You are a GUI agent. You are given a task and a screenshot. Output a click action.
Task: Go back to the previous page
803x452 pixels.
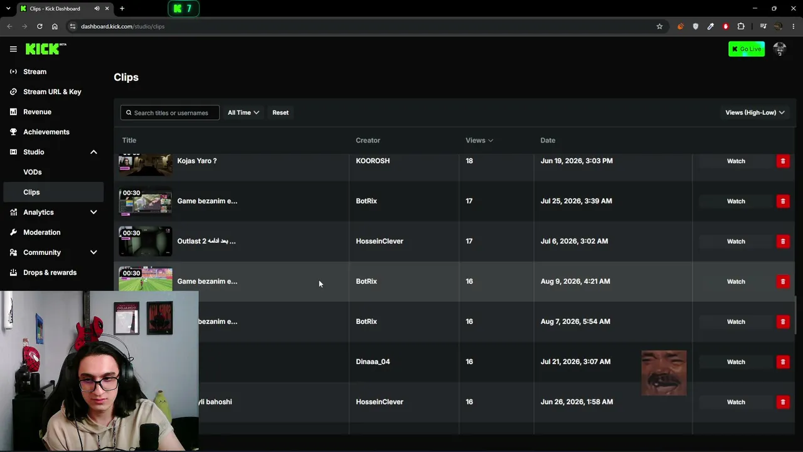(x=9, y=26)
